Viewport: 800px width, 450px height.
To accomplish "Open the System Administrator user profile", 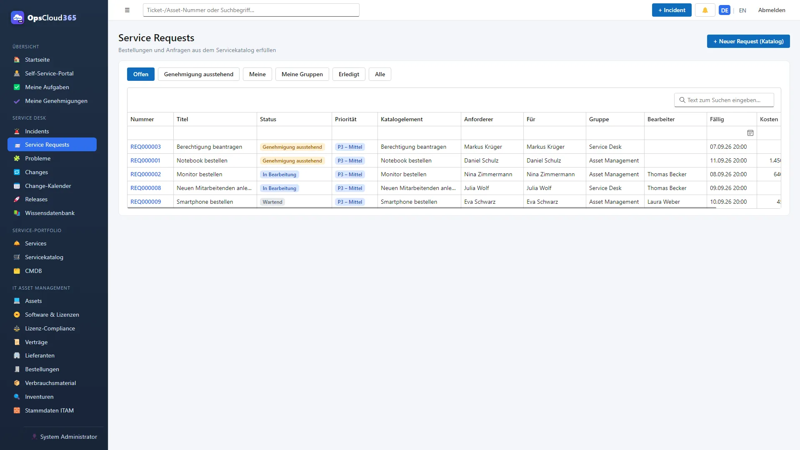I will coord(65,437).
